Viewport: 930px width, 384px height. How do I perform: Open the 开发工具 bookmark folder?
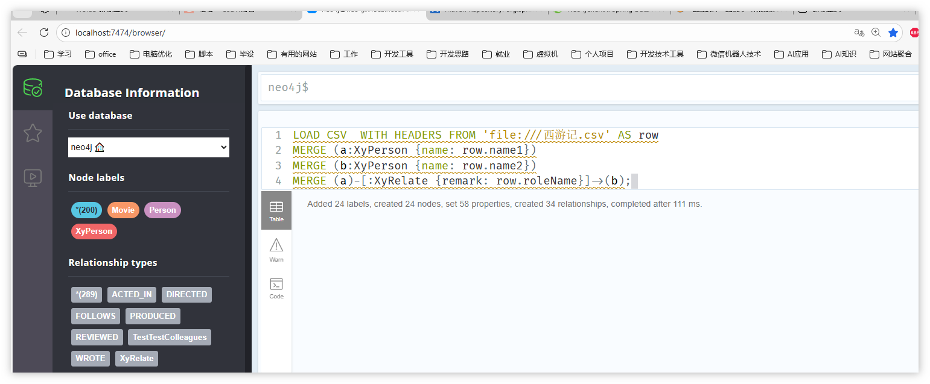[392, 54]
